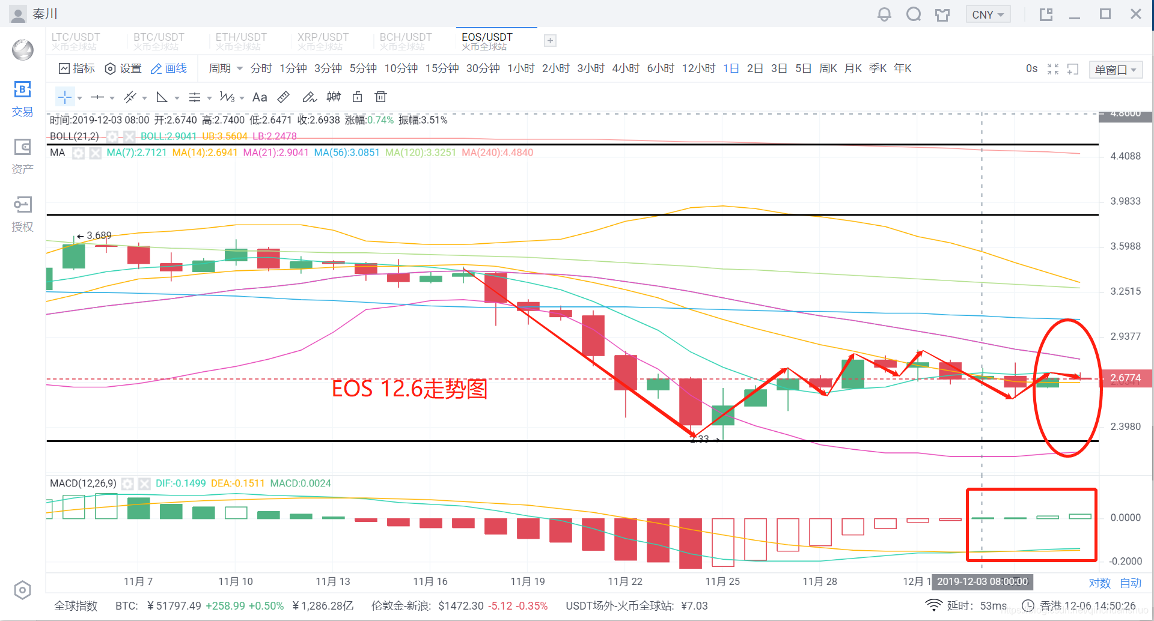Click the 全球指数 global index label
1154x621 pixels.
click(x=76, y=606)
